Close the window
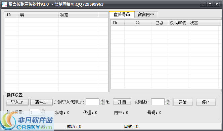The image size is (223, 131). (x=217, y=4)
